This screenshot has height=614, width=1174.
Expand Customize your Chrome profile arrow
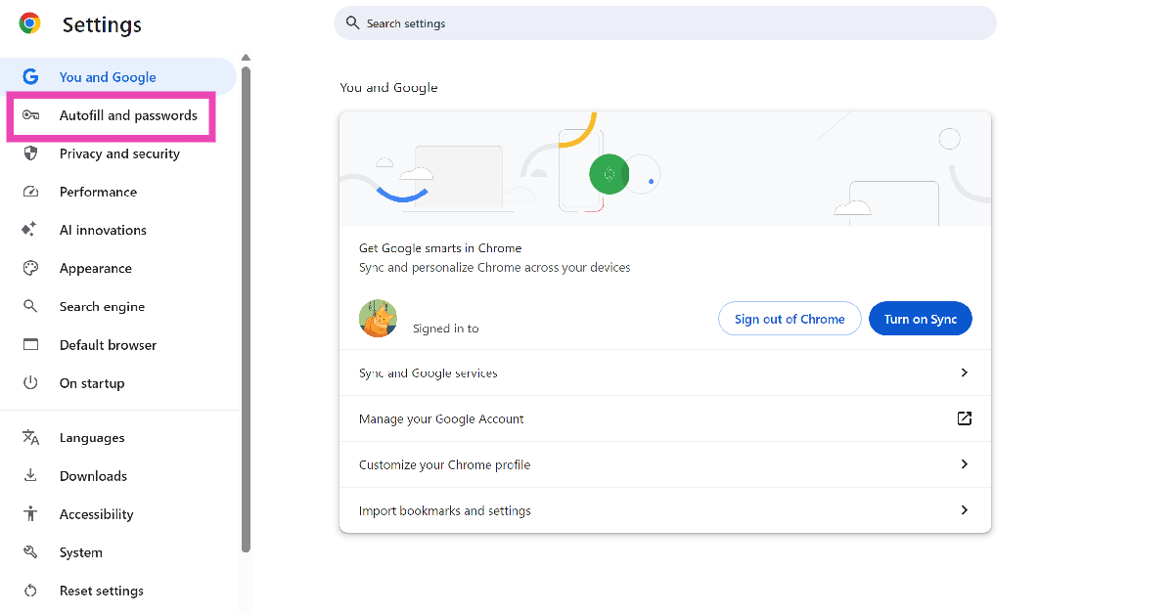point(964,464)
